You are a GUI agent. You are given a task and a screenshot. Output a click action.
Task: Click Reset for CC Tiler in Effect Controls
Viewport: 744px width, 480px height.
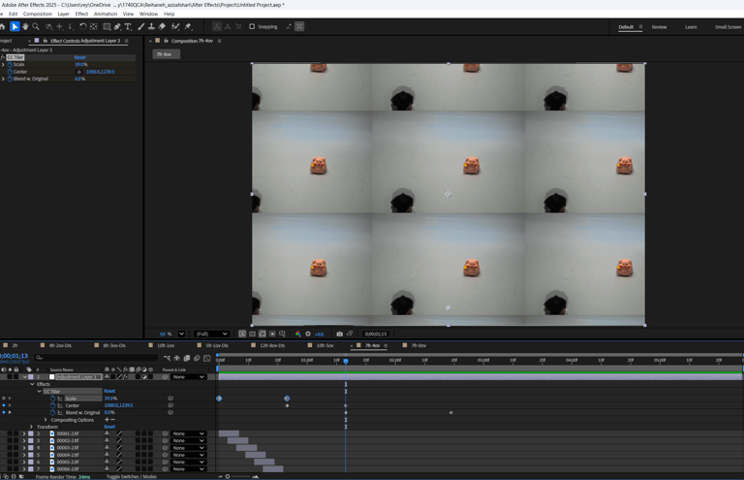point(79,57)
